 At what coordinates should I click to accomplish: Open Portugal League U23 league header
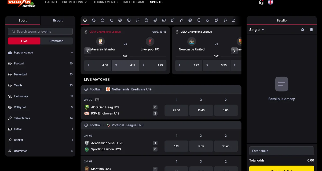point(161,125)
